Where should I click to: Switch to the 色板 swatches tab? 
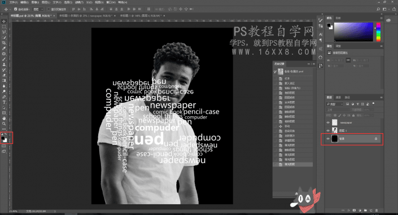(x=338, y=18)
